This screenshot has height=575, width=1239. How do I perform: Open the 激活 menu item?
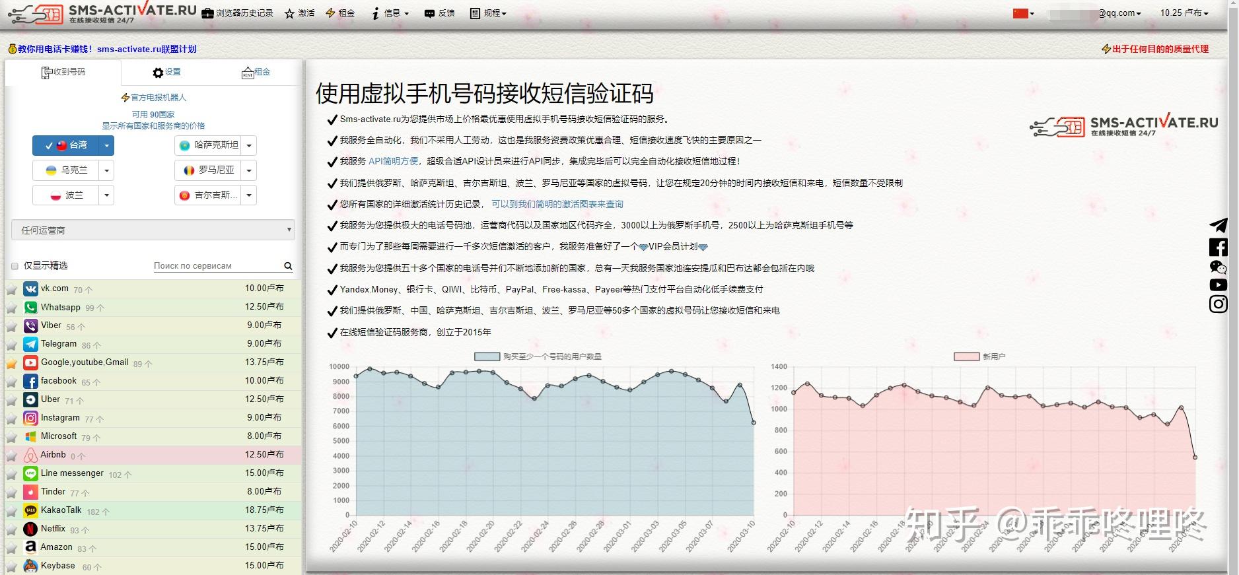click(x=300, y=13)
